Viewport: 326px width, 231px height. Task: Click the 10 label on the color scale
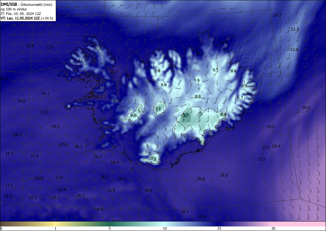pos(165,228)
